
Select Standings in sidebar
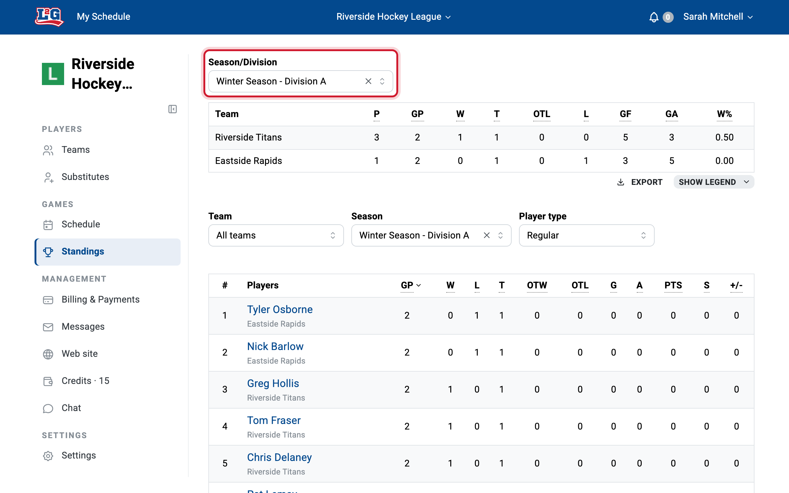[x=108, y=252]
